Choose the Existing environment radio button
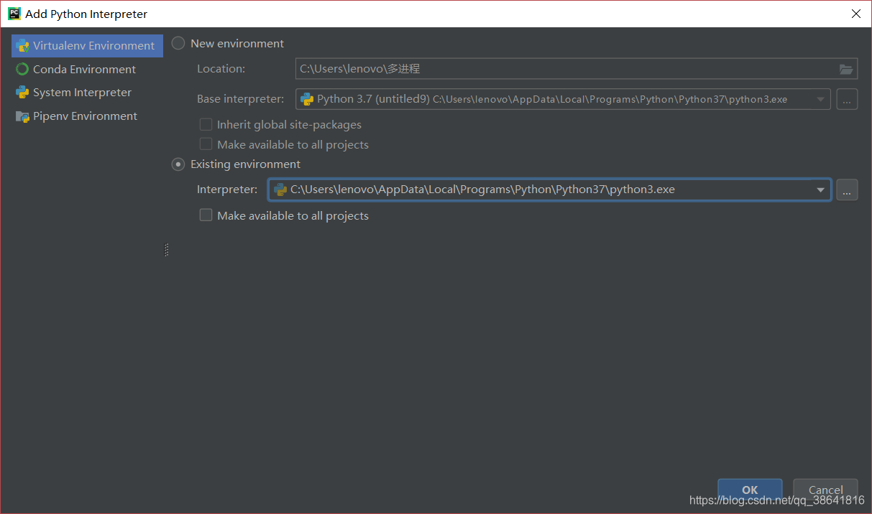 click(178, 164)
